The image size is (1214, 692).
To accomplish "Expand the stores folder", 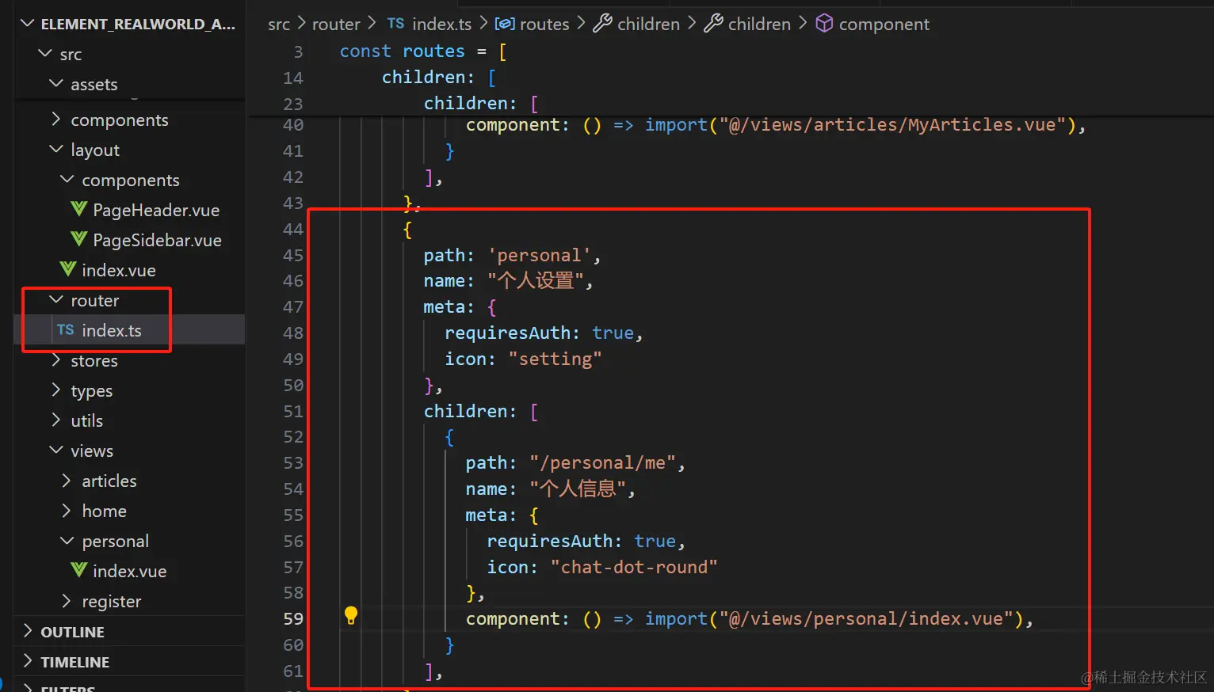I will tap(56, 360).
